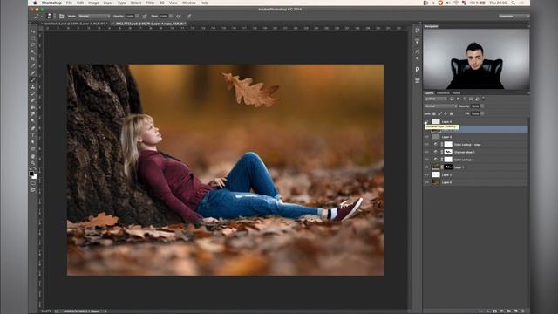Open layer blend mode dropdown
This screenshot has width=558, height=314.
[x=440, y=106]
